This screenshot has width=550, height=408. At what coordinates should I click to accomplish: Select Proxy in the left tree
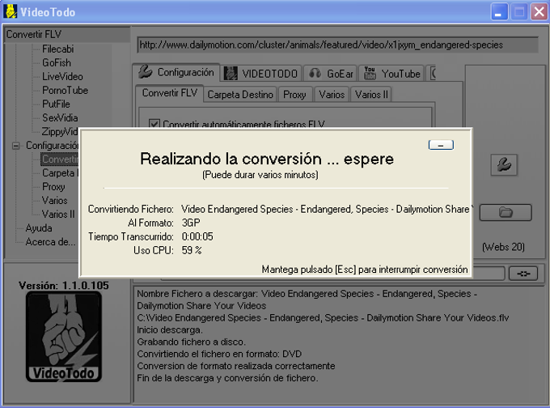tap(53, 187)
